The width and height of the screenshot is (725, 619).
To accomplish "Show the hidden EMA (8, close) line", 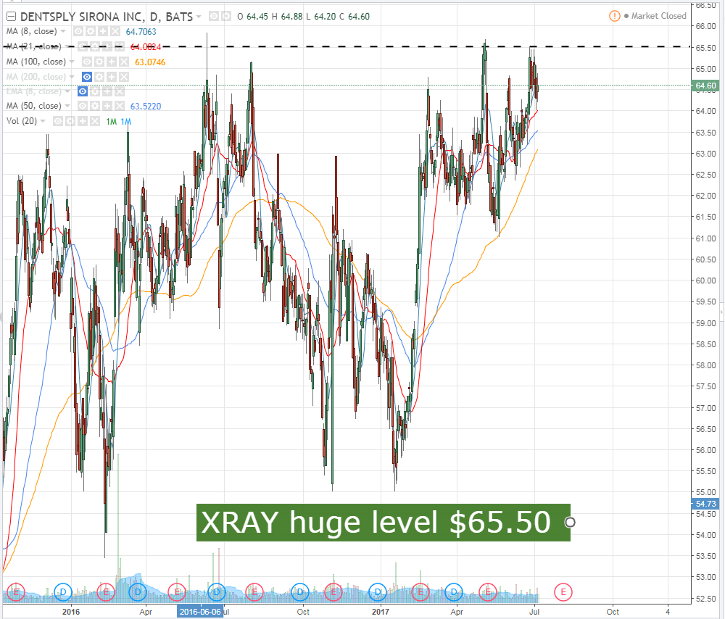I will point(83,91).
